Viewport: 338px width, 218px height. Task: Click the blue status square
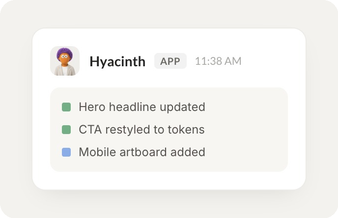pyautogui.click(x=66, y=152)
